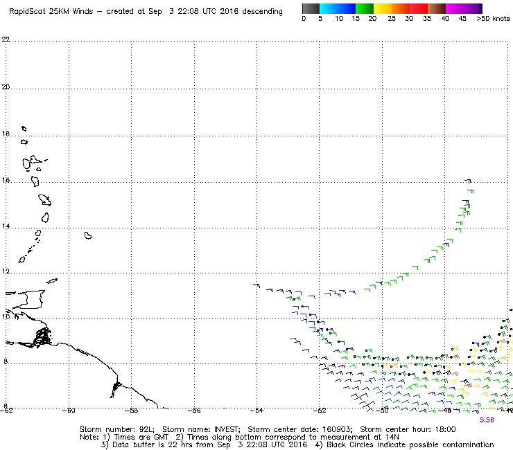
Task: Click the 'Storm number: 92L;' text
Action: 117,429
